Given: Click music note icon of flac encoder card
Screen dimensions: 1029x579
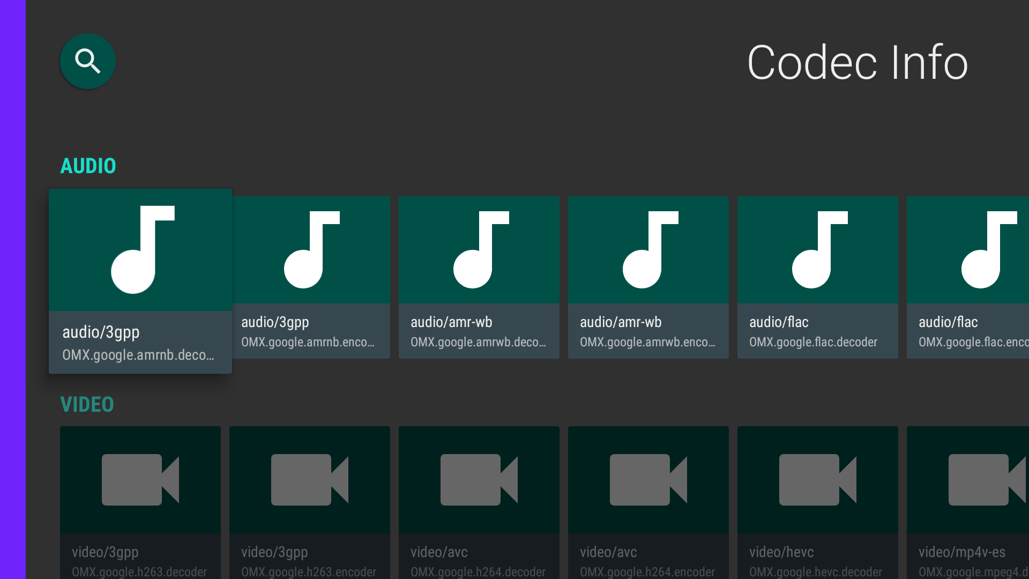Looking at the screenshot, I should point(989,250).
